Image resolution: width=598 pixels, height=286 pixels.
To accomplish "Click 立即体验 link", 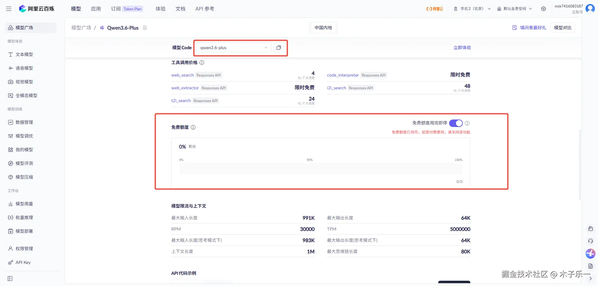I will coord(462,48).
